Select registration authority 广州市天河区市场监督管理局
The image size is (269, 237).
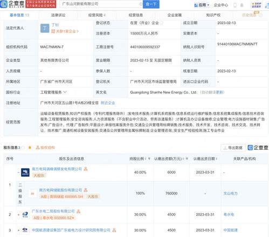coord(153,81)
